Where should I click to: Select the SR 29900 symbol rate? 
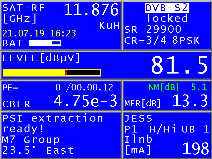tap(153, 29)
